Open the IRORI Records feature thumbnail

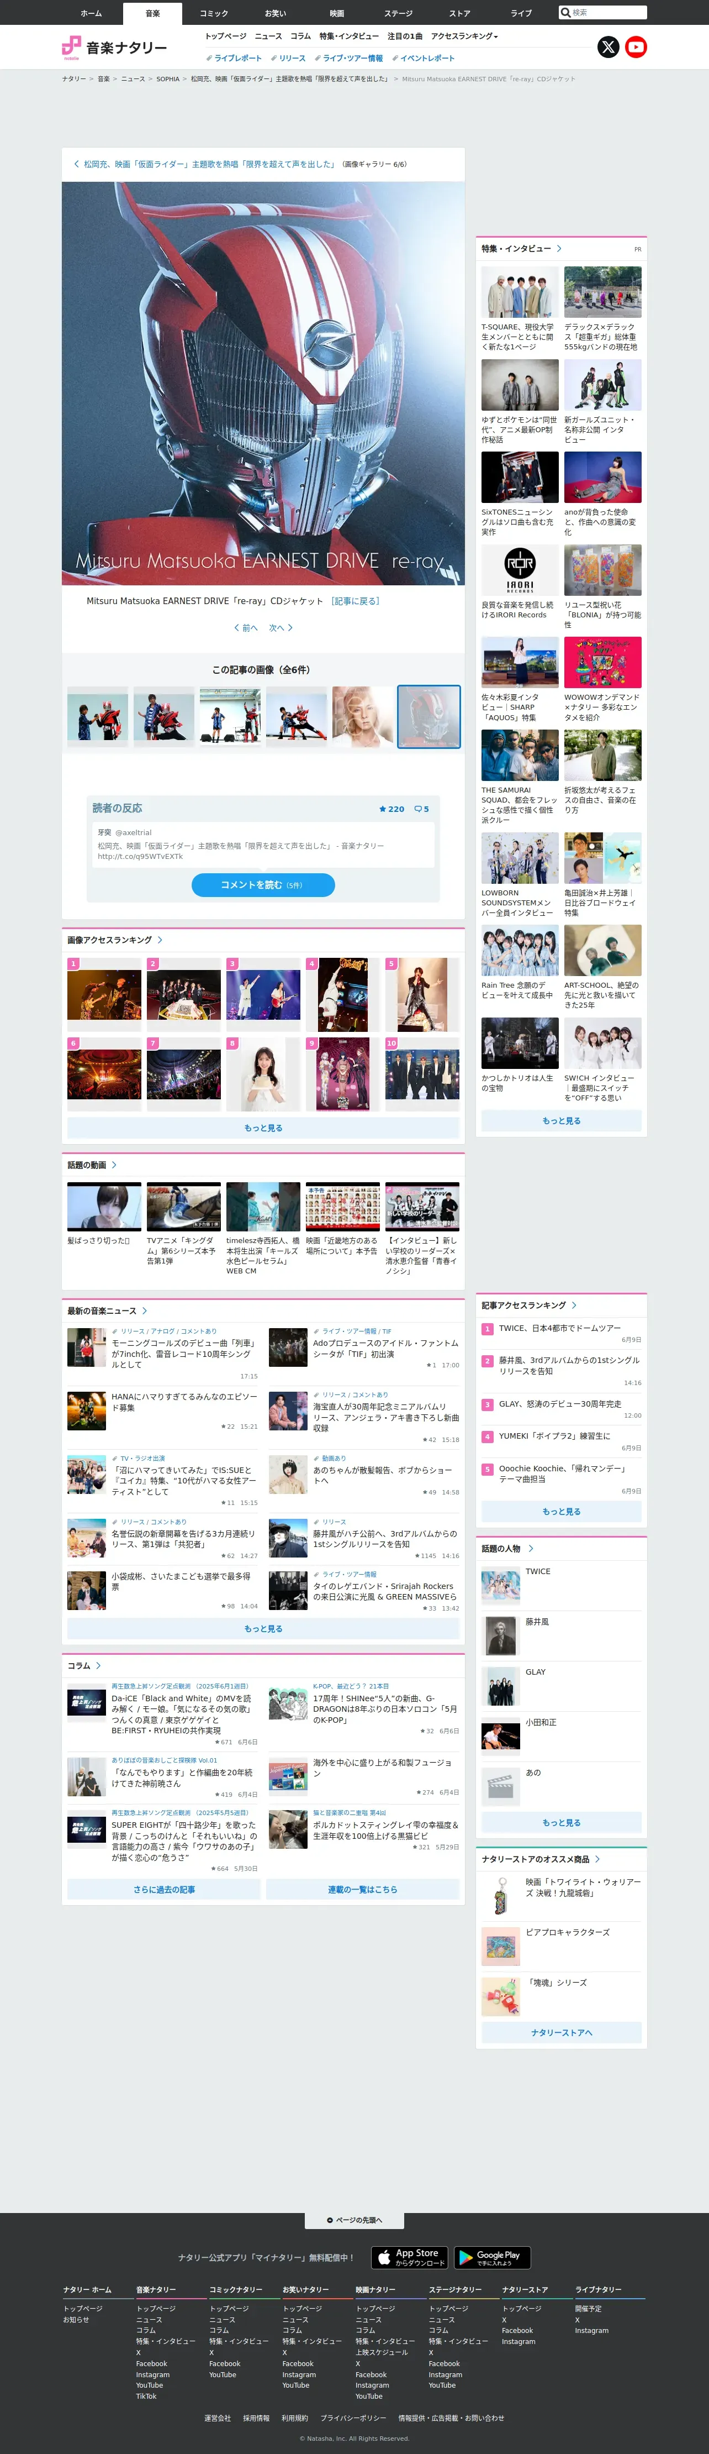(x=520, y=570)
